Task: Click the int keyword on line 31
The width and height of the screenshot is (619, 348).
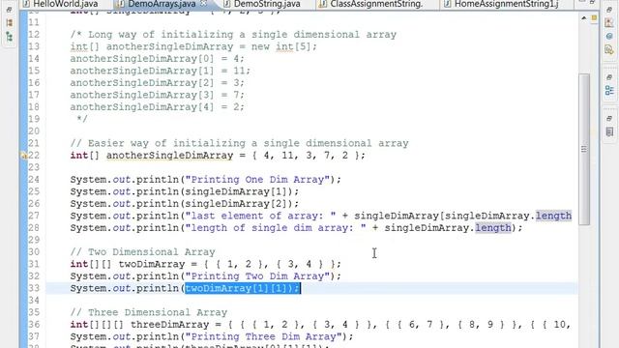Action: coord(79,264)
